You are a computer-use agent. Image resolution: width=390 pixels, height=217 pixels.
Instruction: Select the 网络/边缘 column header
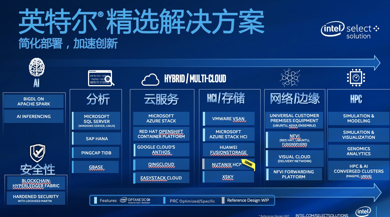[295, 98]
